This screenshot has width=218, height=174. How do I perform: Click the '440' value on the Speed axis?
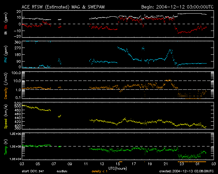click(x=18, y=118)
